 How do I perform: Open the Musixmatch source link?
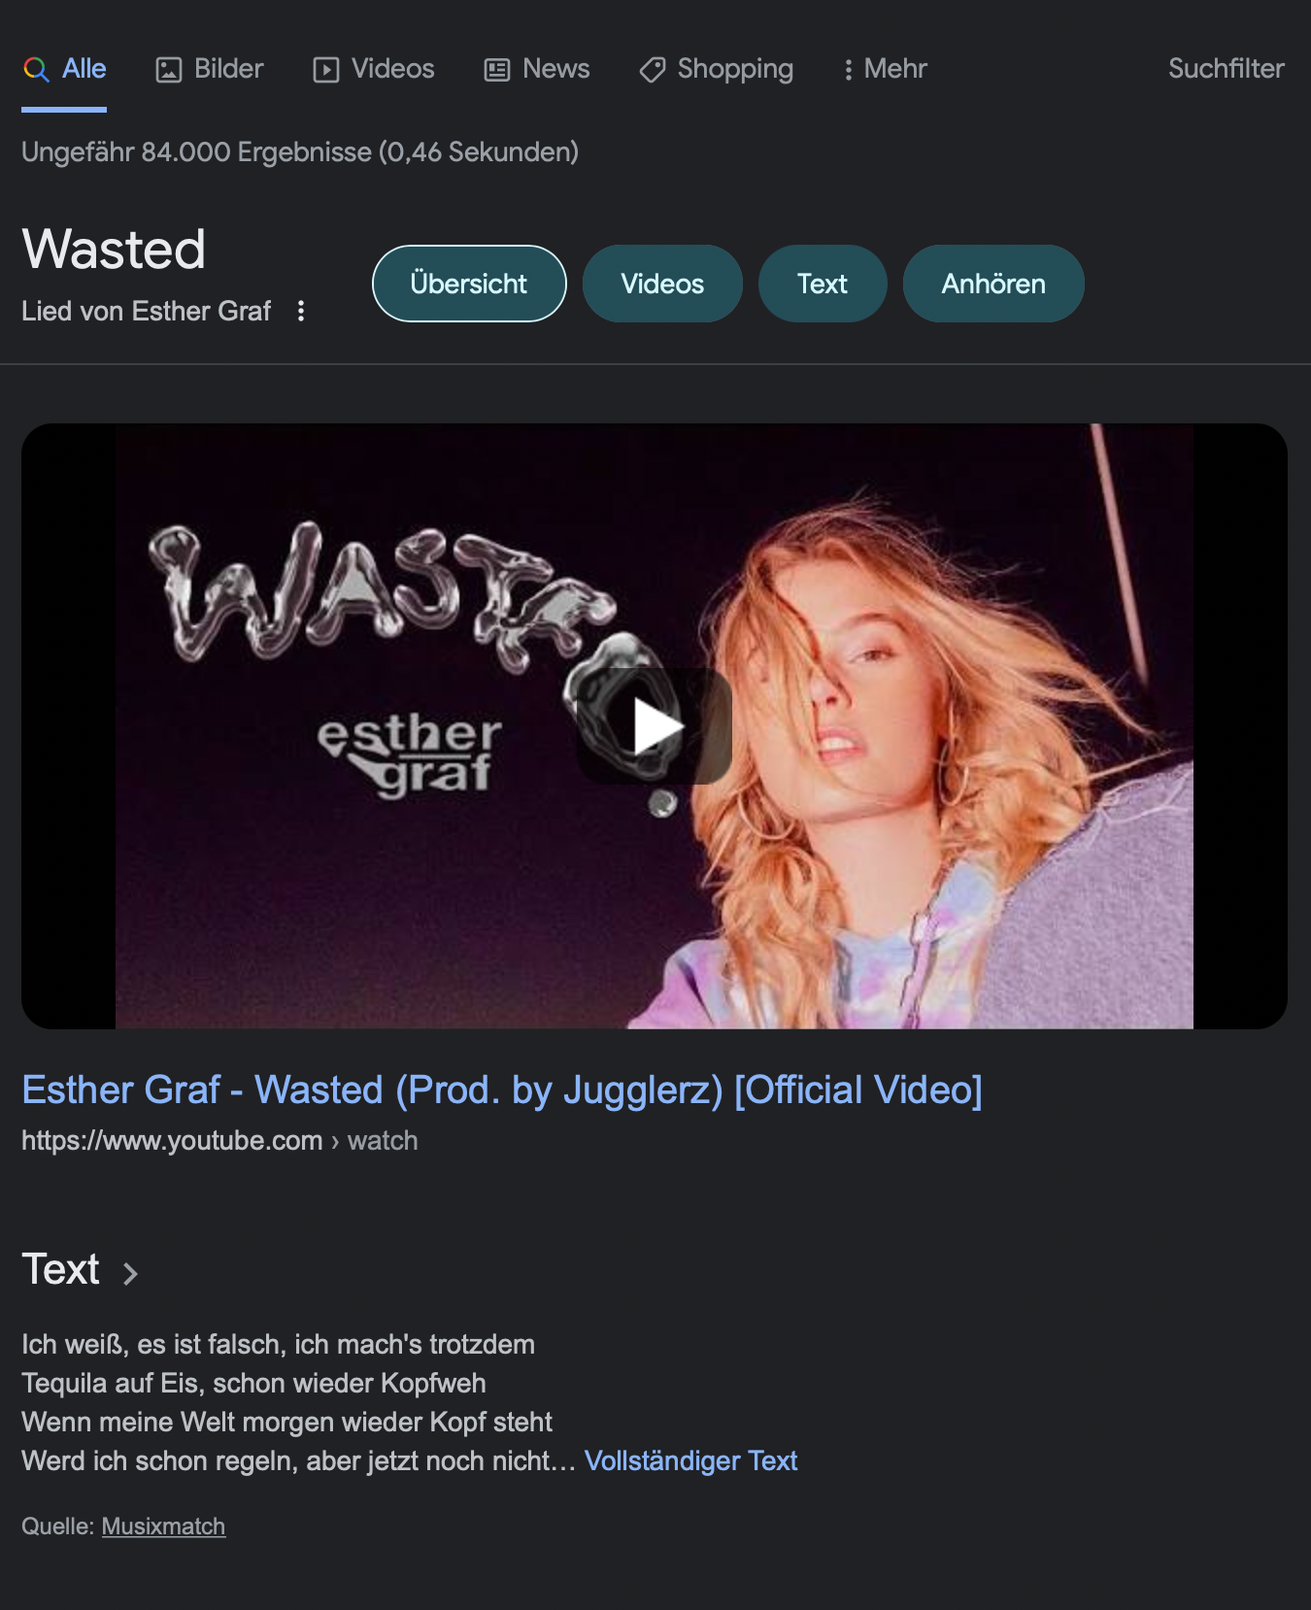(x=163, y=1526)
